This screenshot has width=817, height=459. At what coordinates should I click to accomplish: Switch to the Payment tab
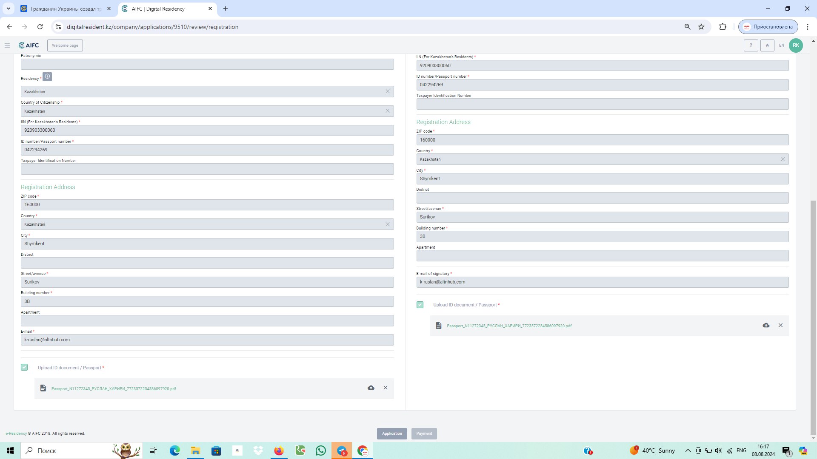tap(424, 433)
